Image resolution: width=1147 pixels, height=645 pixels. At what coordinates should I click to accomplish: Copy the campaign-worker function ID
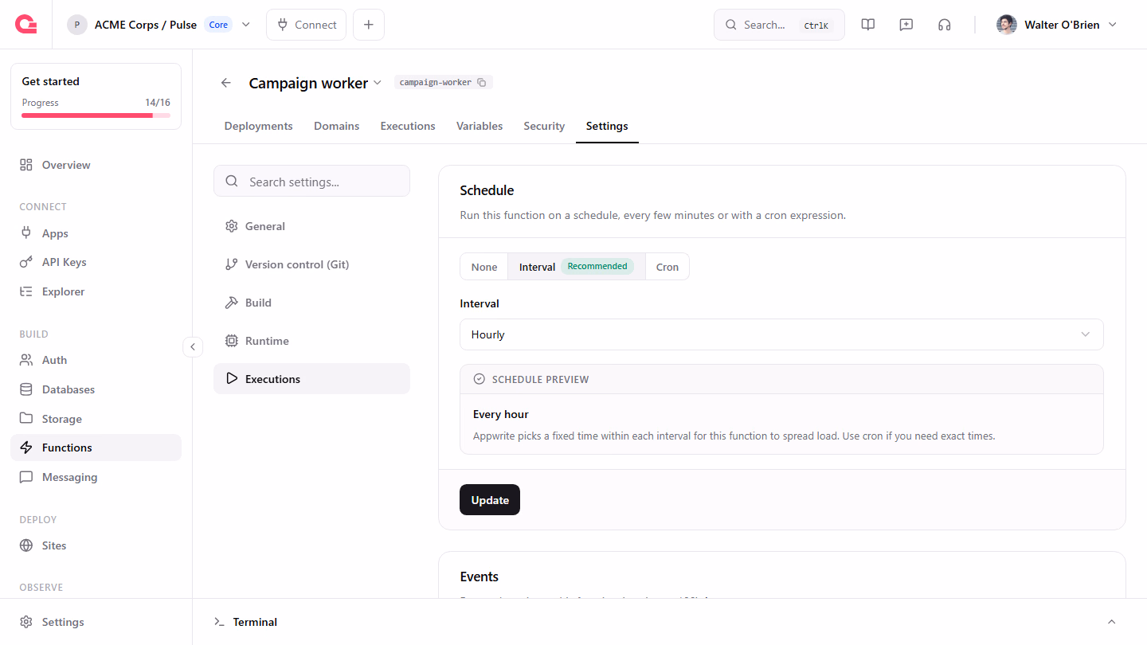[481, 82]
